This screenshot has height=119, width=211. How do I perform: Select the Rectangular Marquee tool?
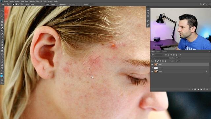2,14
